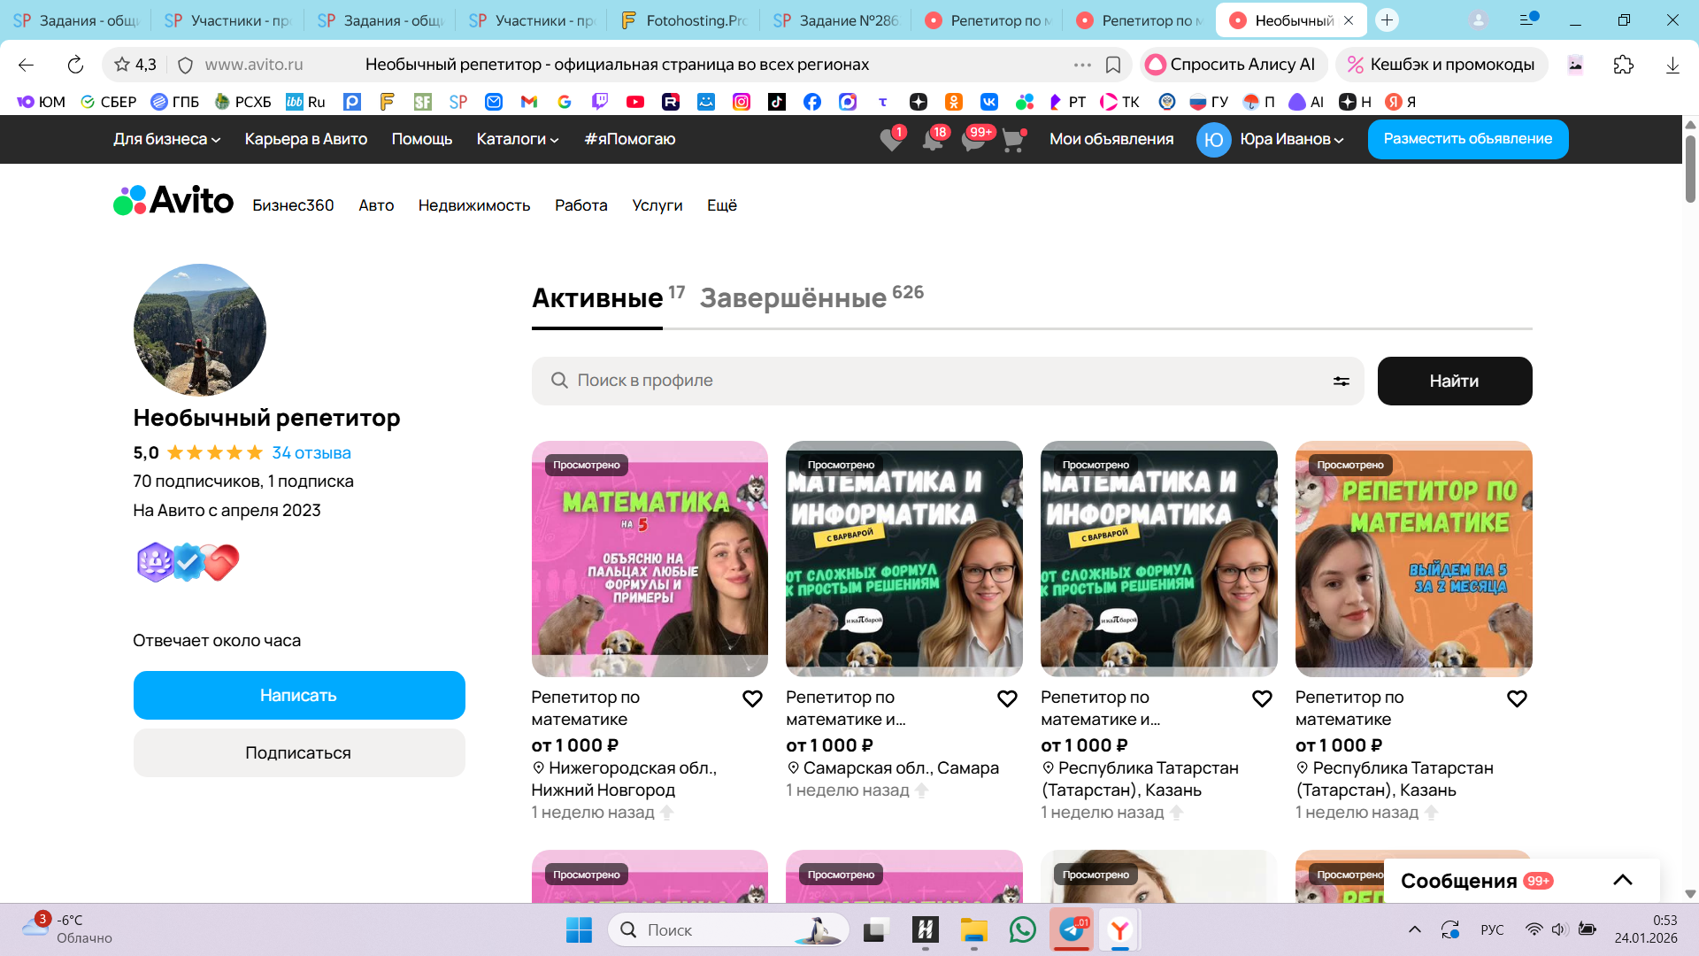This screenshot has height=956, width=1699.
Task: Toggle heart on orange Kazan math tutor listing
Action: pos(1517,699)
